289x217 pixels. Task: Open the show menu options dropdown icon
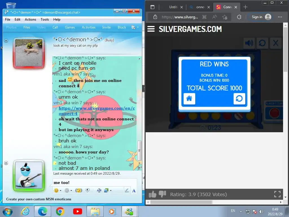point(135,27)
